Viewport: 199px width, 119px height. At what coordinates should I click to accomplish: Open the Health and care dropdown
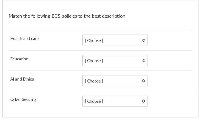click(x=115, y=40)
